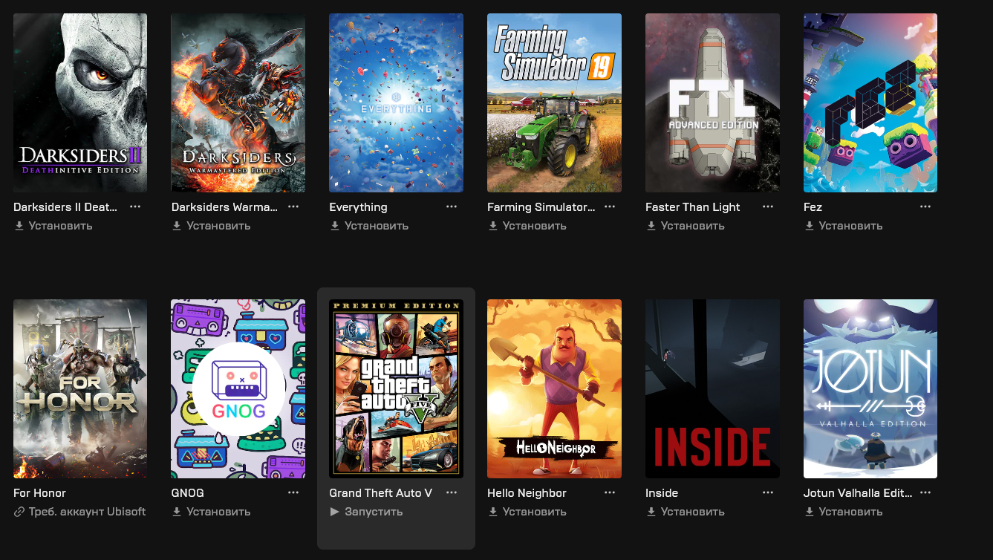Screen dimensions: 993x560
Task: Select the Farming Simulator 19 cover
Action: click(554, 102)
